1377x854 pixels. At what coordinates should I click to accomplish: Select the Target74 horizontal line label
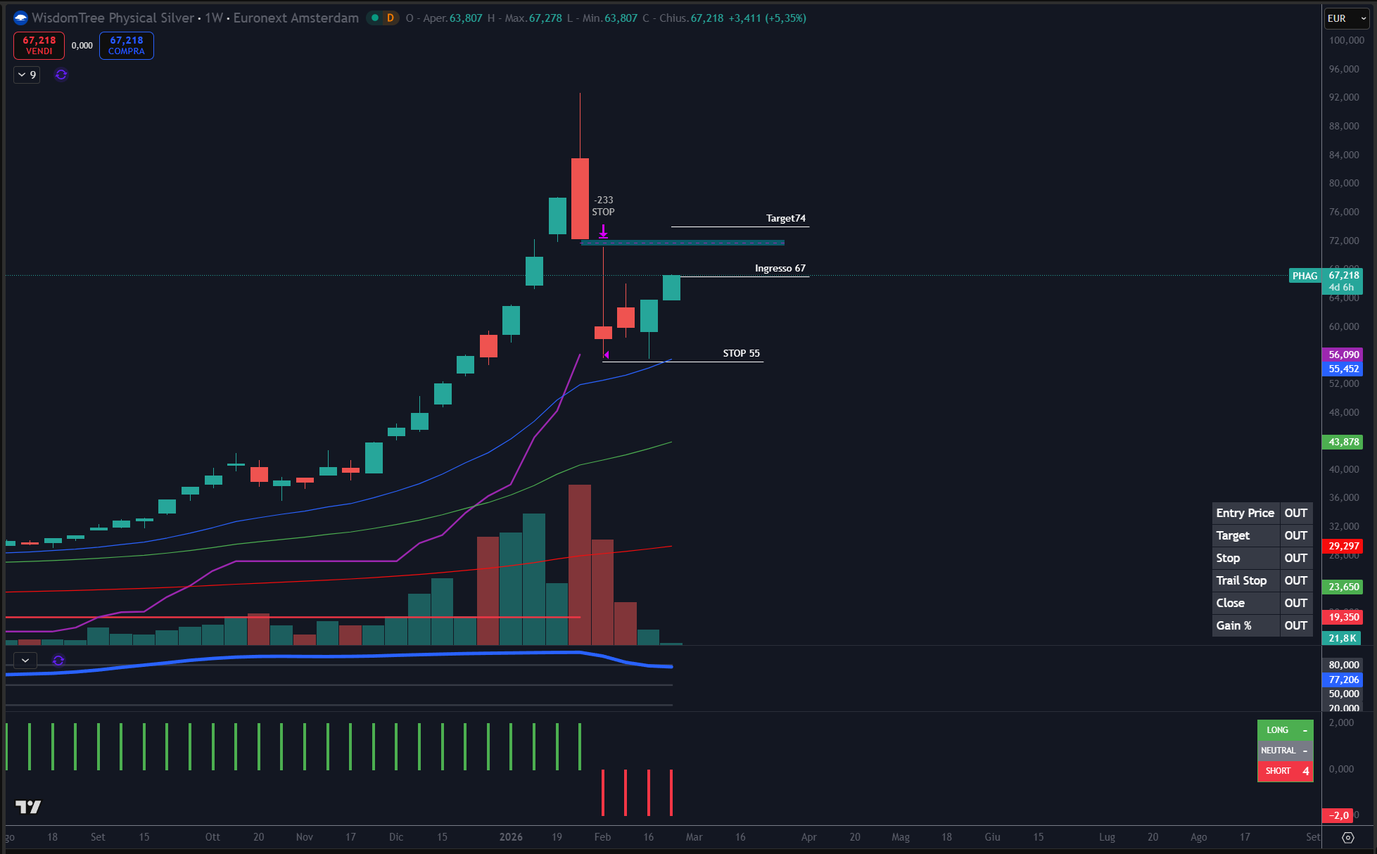(x=785, y=219)
